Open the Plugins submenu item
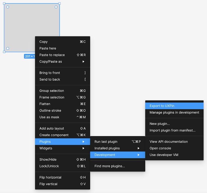207x193 pixels. click(62, 142)
